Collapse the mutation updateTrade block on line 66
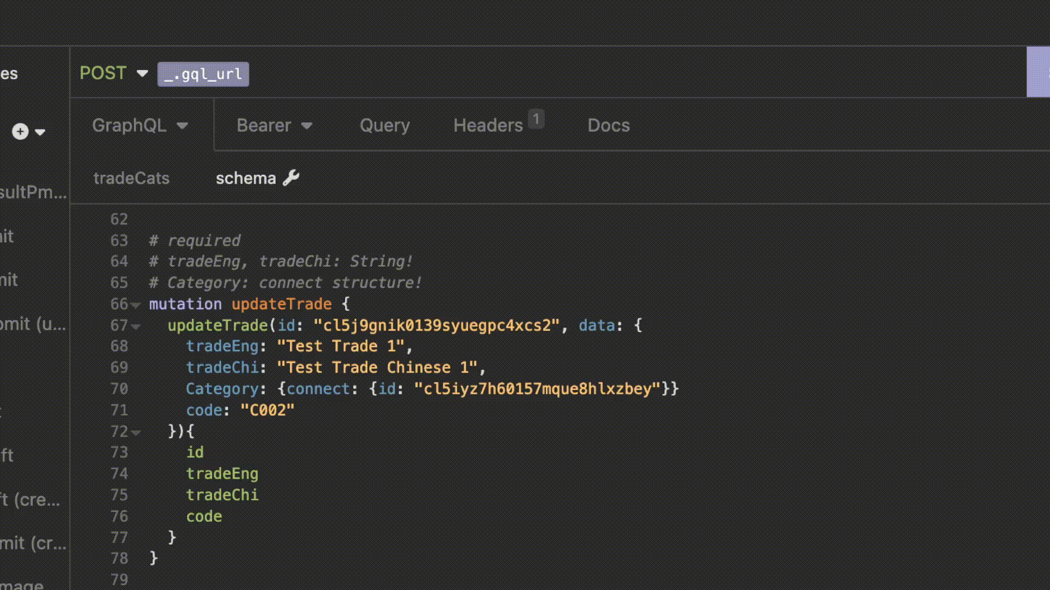Viewport: 1050px width, 590px height. (135, 305)
